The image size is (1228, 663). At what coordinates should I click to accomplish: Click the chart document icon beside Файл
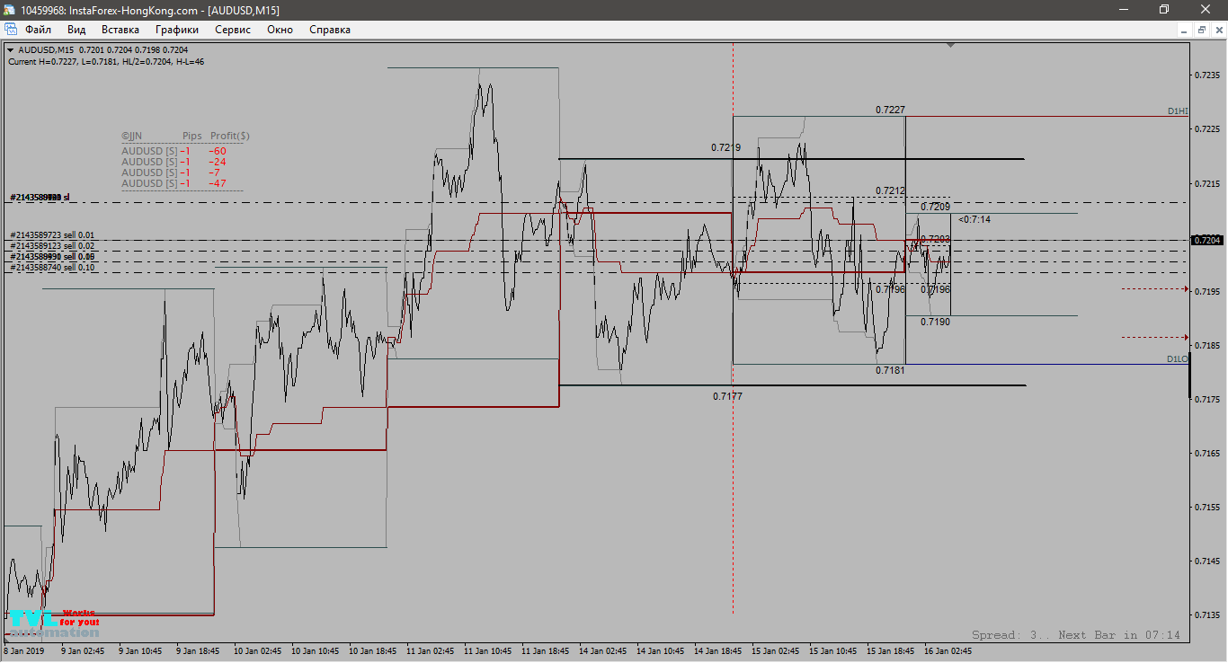(x=10, y=30)
